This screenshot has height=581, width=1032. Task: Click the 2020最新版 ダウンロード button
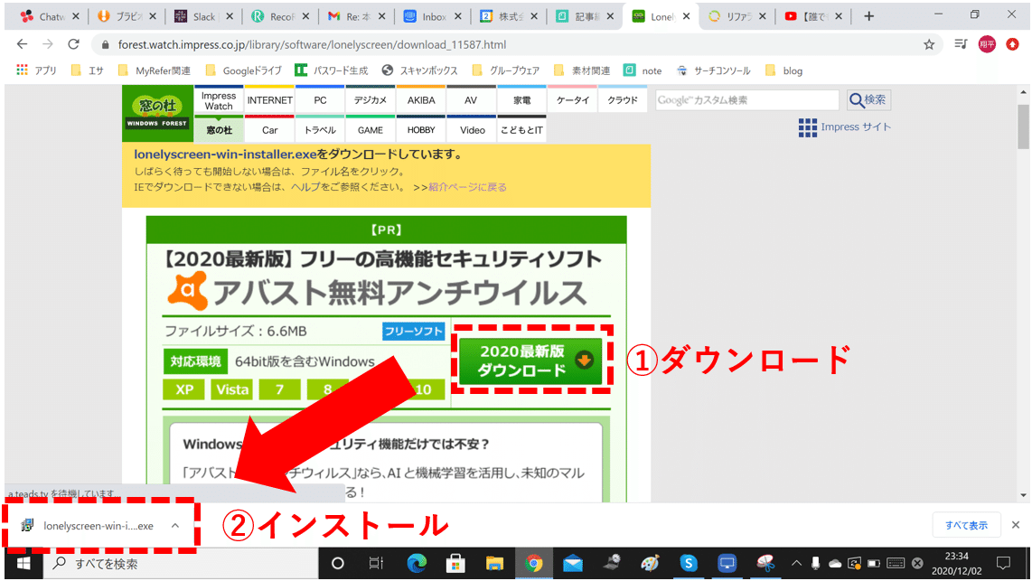(531, 360)
